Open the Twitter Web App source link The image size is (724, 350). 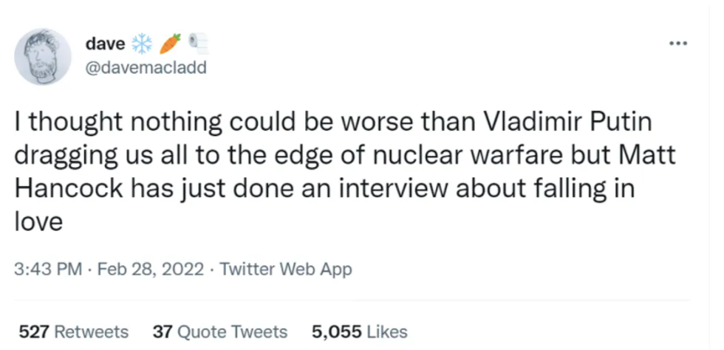[x=286, y=270]
